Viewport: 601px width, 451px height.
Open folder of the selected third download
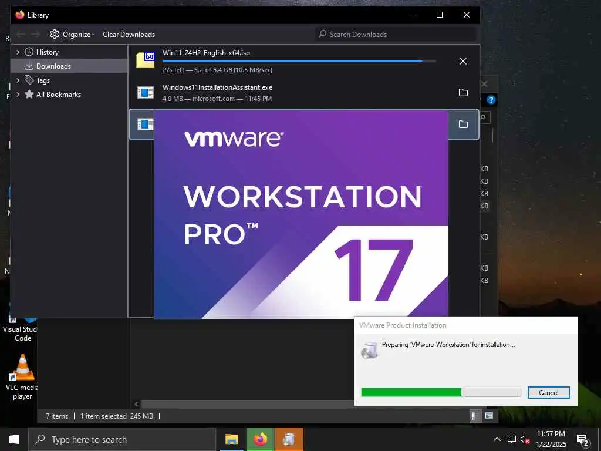pos(463,124)
